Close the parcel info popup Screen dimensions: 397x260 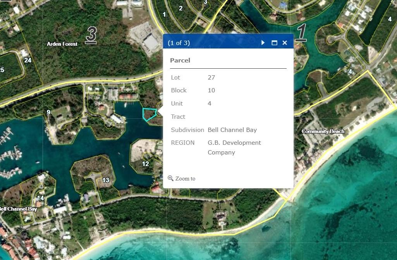point(285,43)
